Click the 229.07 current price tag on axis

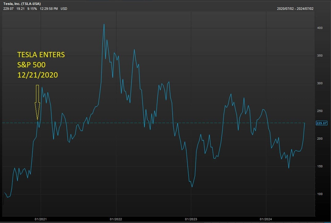[322, 123]
